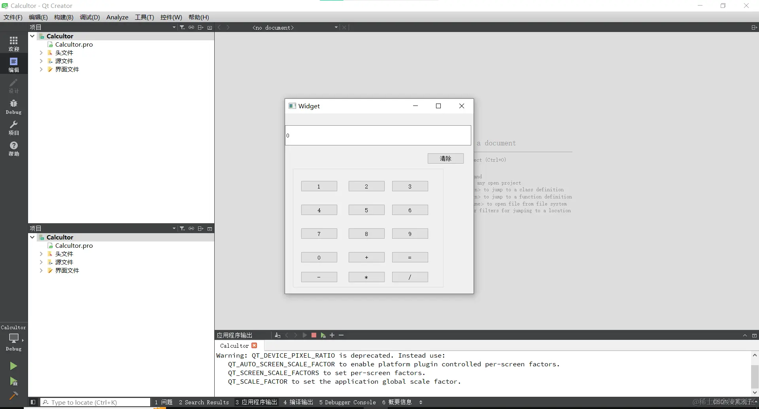759x409 pixels.
Task: Open the 控件(W) menu
Action: (x=171, y=17)
